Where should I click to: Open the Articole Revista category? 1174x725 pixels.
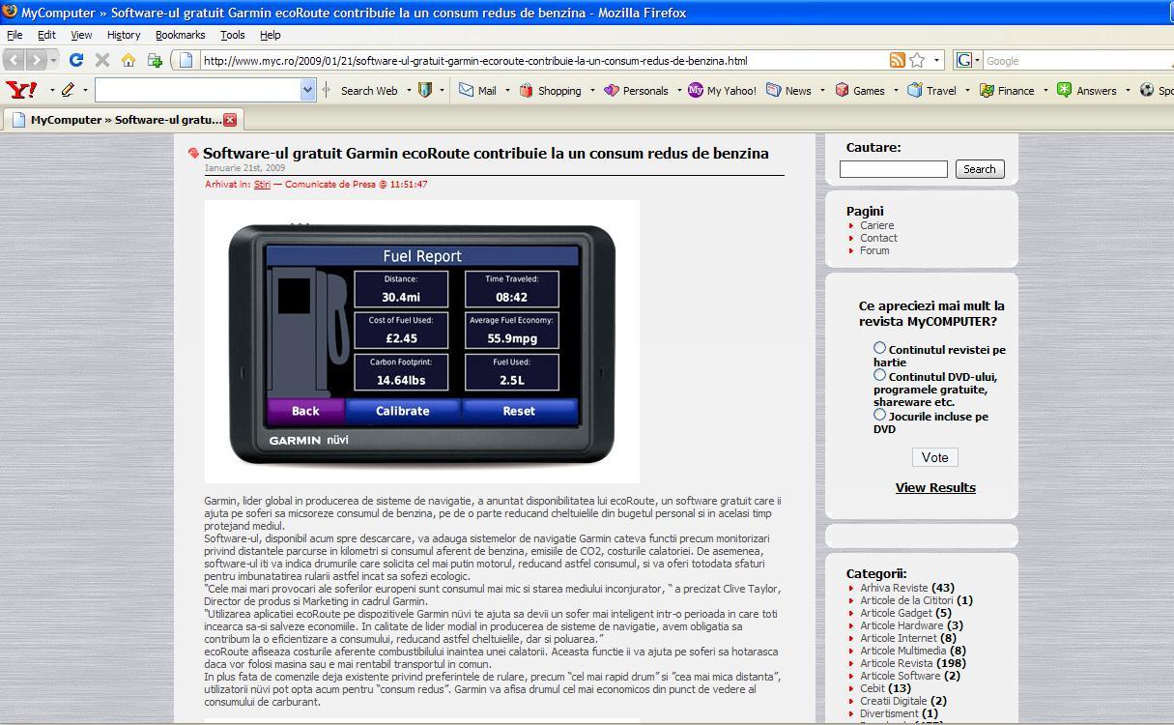click(x=897, y=663)
